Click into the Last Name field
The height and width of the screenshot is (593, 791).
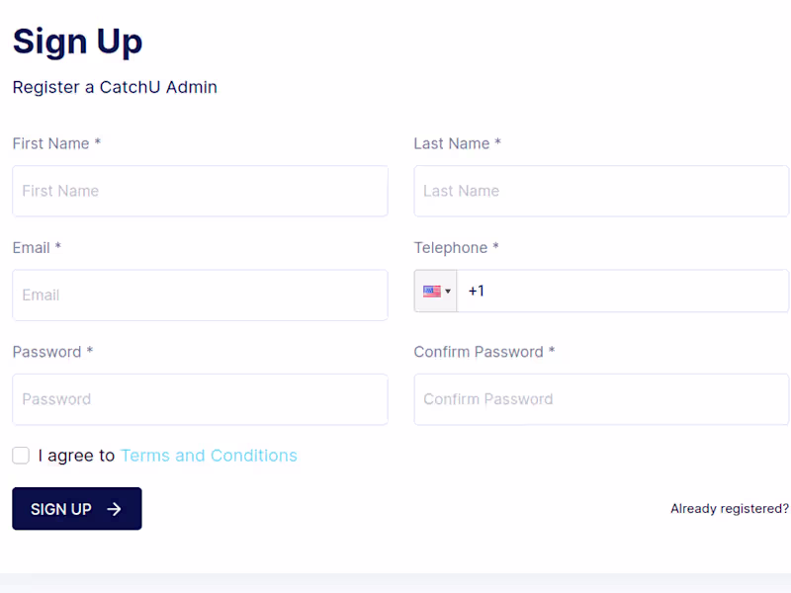click(601, 191)
